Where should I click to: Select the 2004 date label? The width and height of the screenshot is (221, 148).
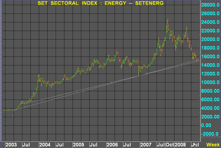click(x=45, y=145)
